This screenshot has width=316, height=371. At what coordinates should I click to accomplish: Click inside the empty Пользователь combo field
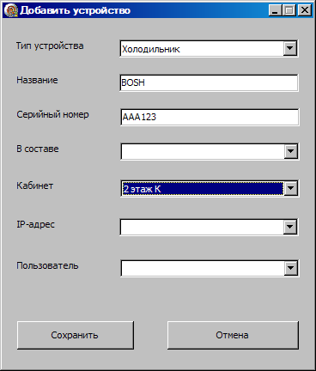point(203,268)
